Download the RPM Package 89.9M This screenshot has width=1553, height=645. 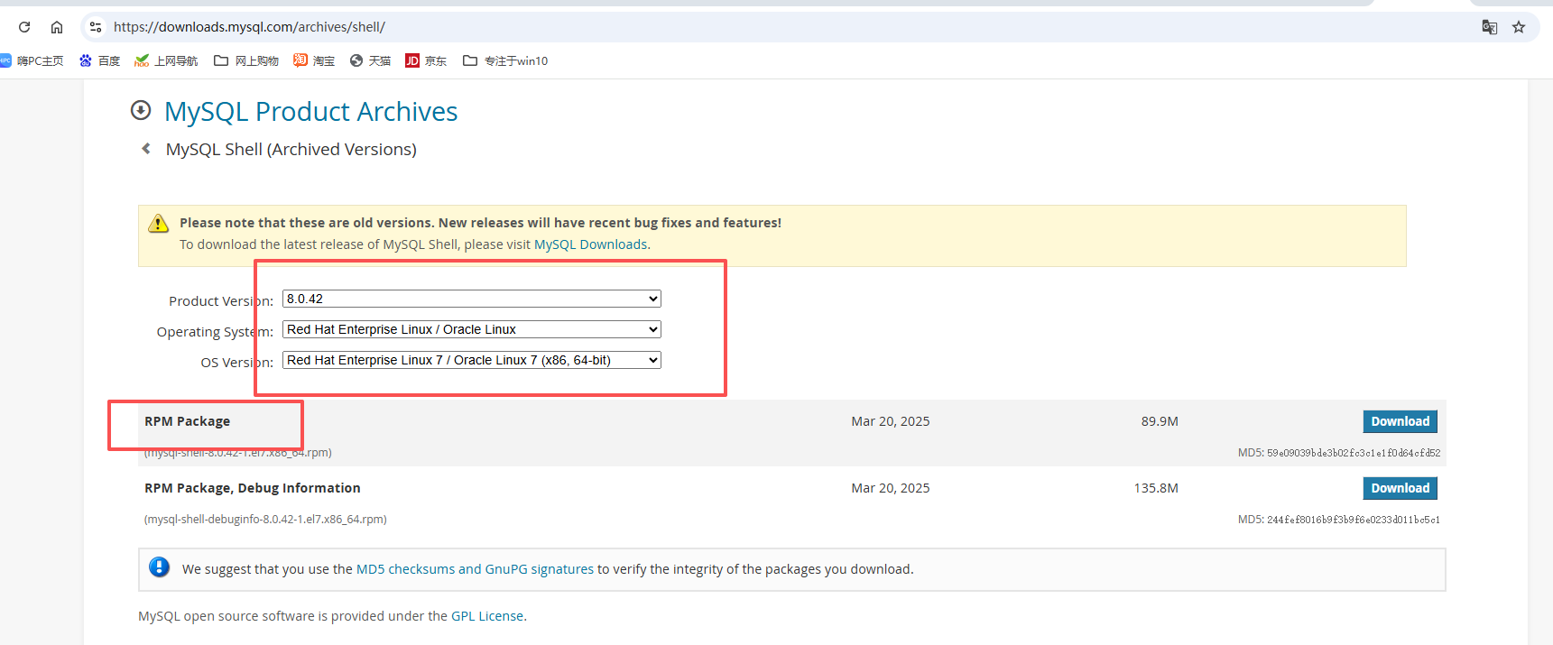coord(1400,421)
